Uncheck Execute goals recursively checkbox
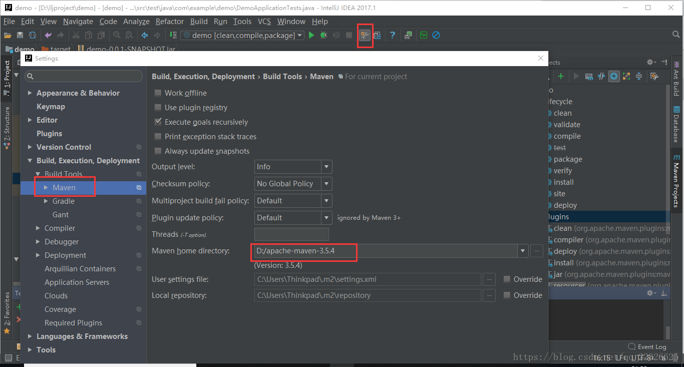Screen dimensions: 684x367 point(158,122)
